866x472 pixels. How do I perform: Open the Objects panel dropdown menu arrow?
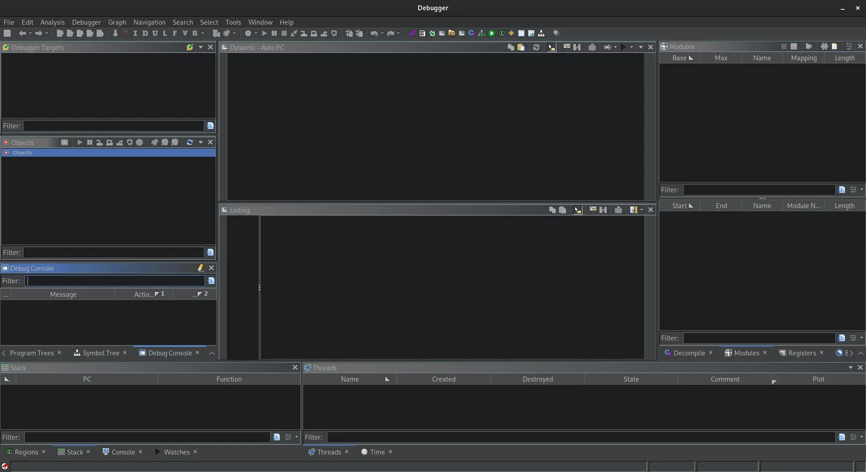tap(201, 142)
